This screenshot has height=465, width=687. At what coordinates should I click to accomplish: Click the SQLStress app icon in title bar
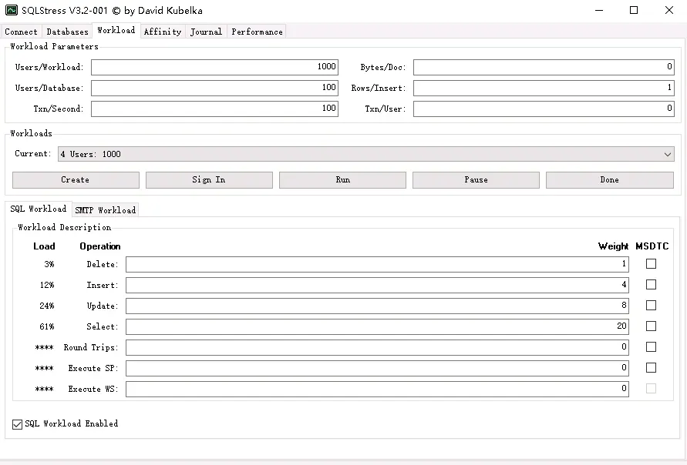coord(12,10)
